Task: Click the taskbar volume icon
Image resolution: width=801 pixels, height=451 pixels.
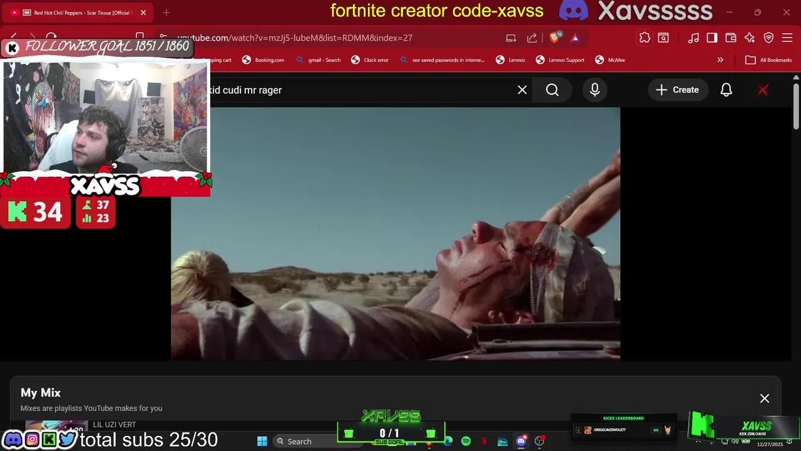Action: (735, 442)
